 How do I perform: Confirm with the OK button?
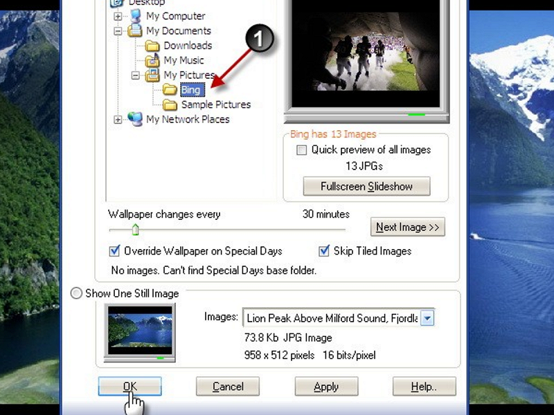(130, 387)
